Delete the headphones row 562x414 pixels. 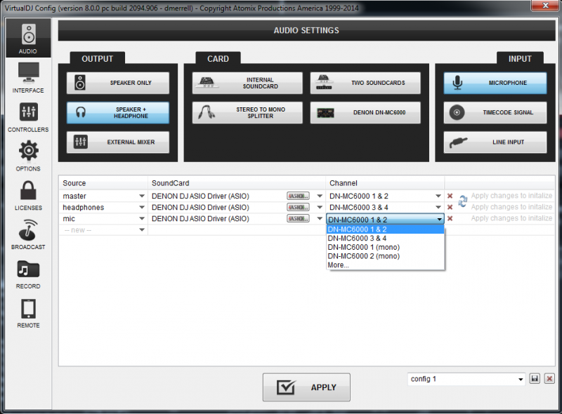(x=450, y=208)
